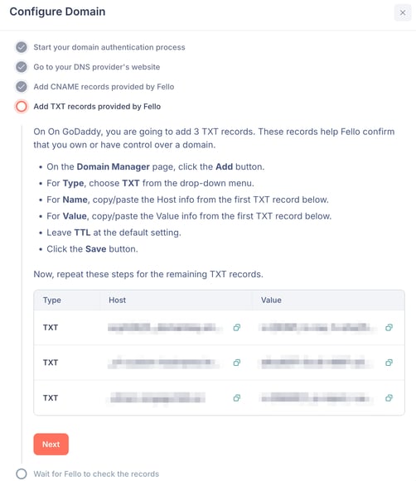Click the Host column header
Image resolution: width=416 pixels, height=481 pixels.
[118, 300]
